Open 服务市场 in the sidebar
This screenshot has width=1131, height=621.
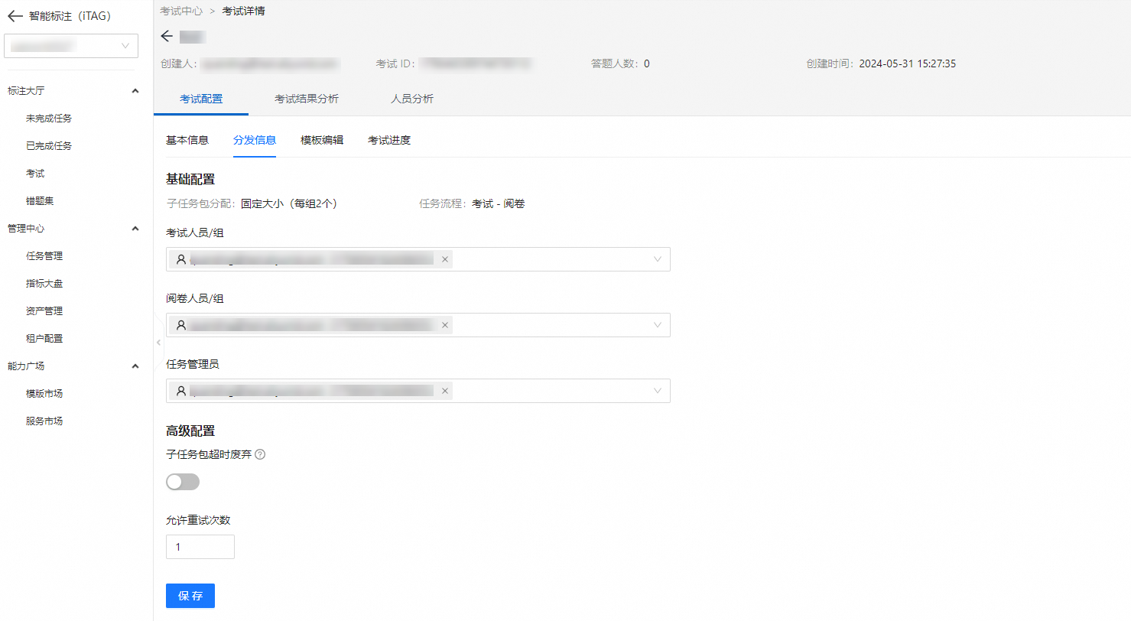(44, 421)
